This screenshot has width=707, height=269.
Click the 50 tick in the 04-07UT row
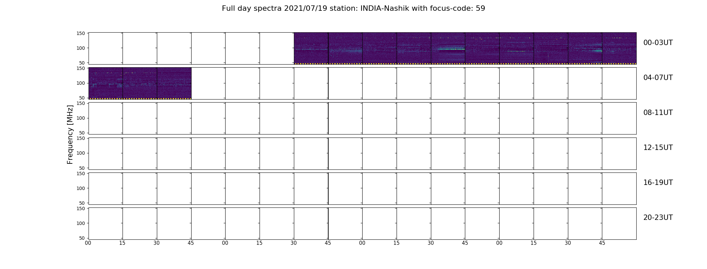(82, 98)
